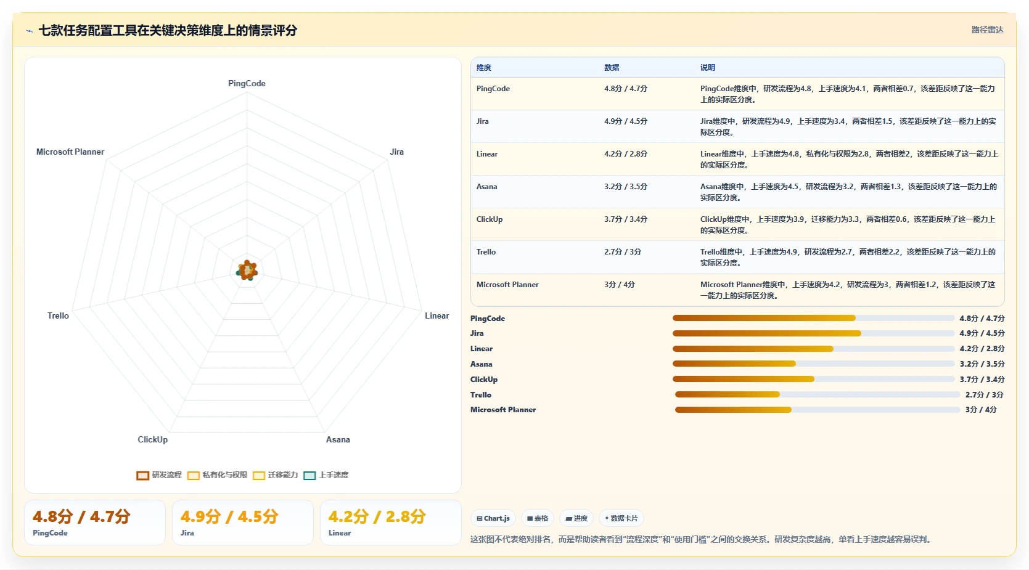The height and width of the screenshot is (570, 1029).
Task: Click the 路径雷达 label in the header
Action: click(x=987, y=30)
